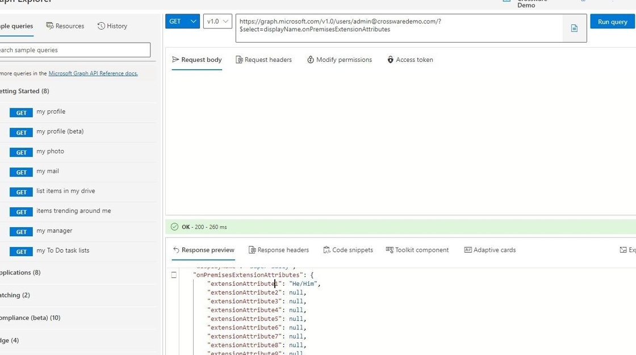Open the Access token tab

coord(410,60)
